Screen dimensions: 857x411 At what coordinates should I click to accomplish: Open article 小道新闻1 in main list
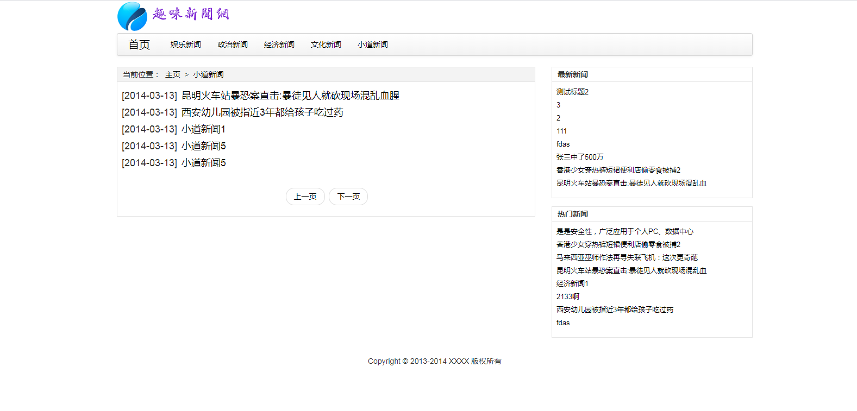(x=203, y=129)
